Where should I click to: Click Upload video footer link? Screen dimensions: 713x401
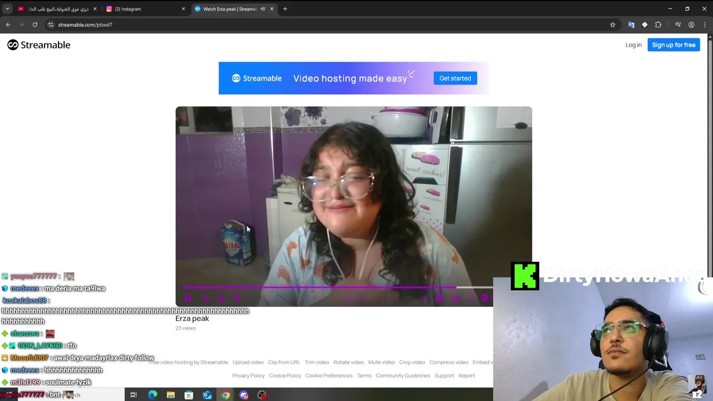point(248,362)
